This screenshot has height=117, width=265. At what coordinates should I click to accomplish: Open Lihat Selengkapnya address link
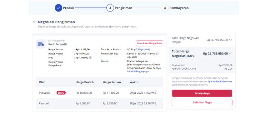point(138,71)
